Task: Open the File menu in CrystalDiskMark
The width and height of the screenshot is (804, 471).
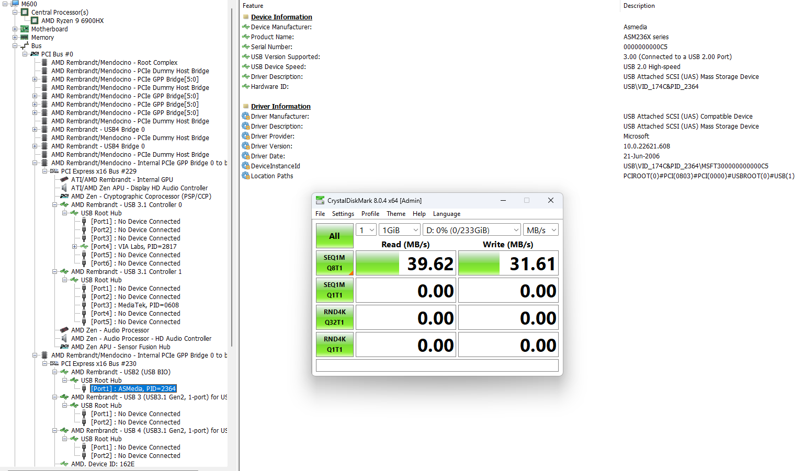Action: (x=320, y=214)
